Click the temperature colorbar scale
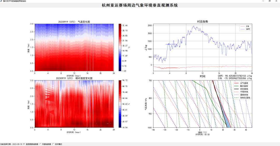Viewport: 280px width, 146px height. pos(120,47)
